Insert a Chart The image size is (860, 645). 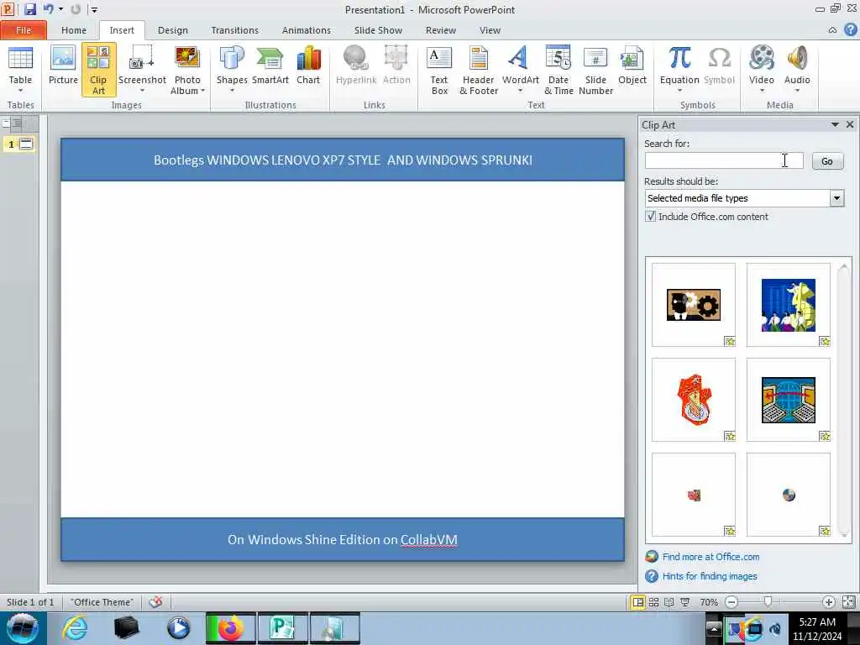pyautogui.click(x=308, y=70)
